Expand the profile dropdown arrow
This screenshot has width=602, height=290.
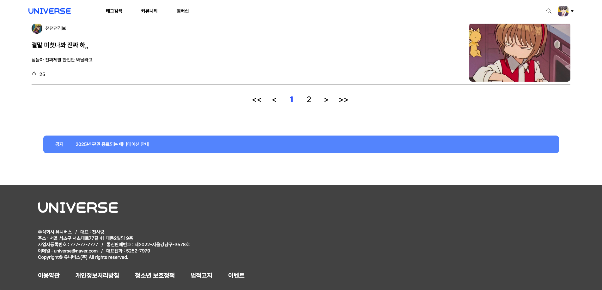(572, 11)
